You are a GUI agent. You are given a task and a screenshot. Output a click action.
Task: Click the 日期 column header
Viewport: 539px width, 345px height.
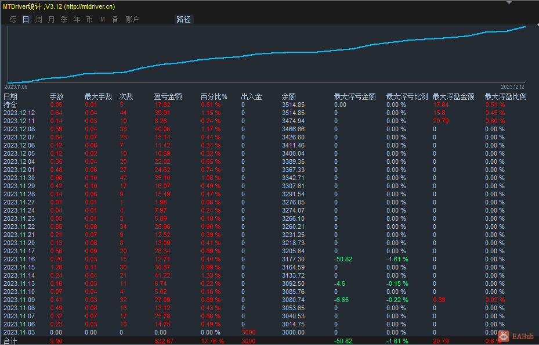10,96
